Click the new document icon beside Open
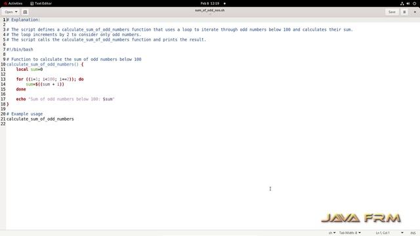The height and width of the screenshot is (236, 420). click(x=25, y=12)
